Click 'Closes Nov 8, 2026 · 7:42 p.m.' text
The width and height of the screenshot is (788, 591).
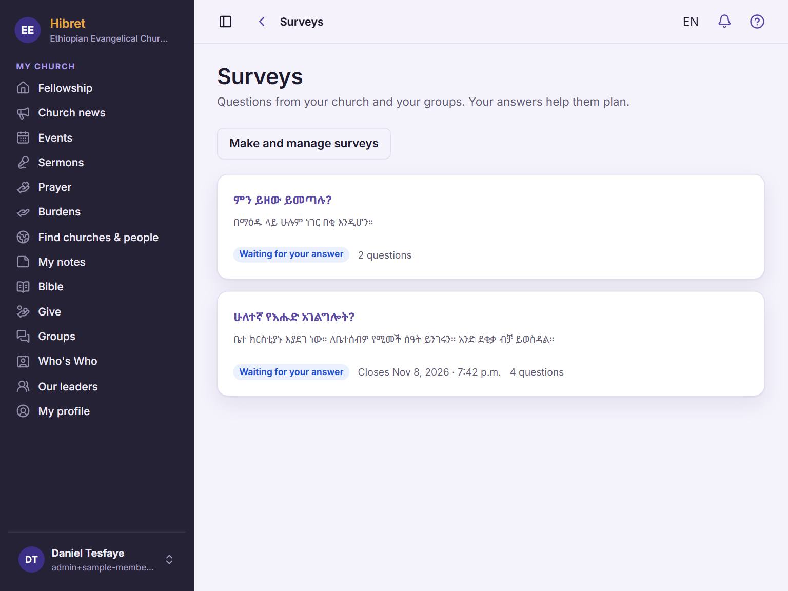[429, 372]
